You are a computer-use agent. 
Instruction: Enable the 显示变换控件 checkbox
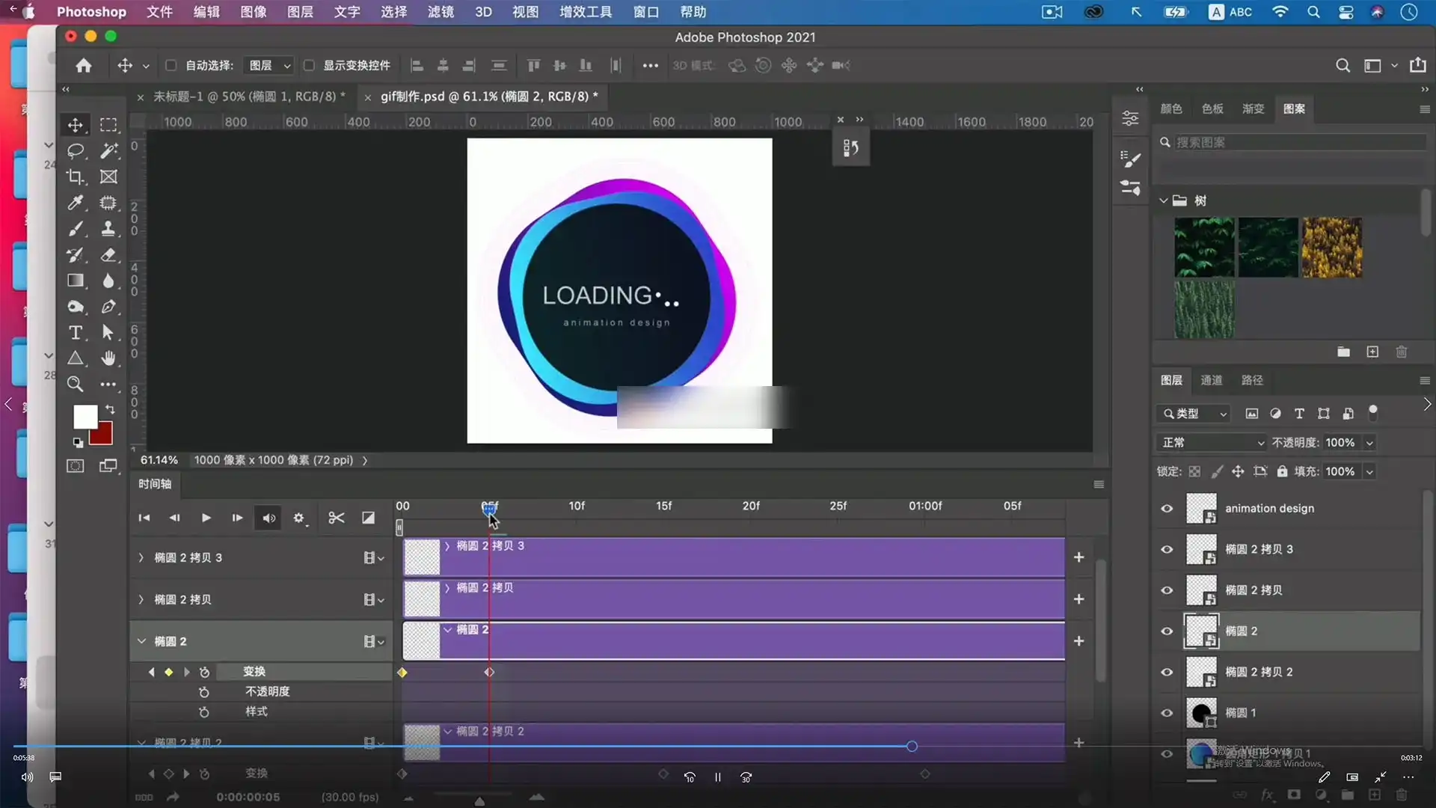(x=309, y=65)
